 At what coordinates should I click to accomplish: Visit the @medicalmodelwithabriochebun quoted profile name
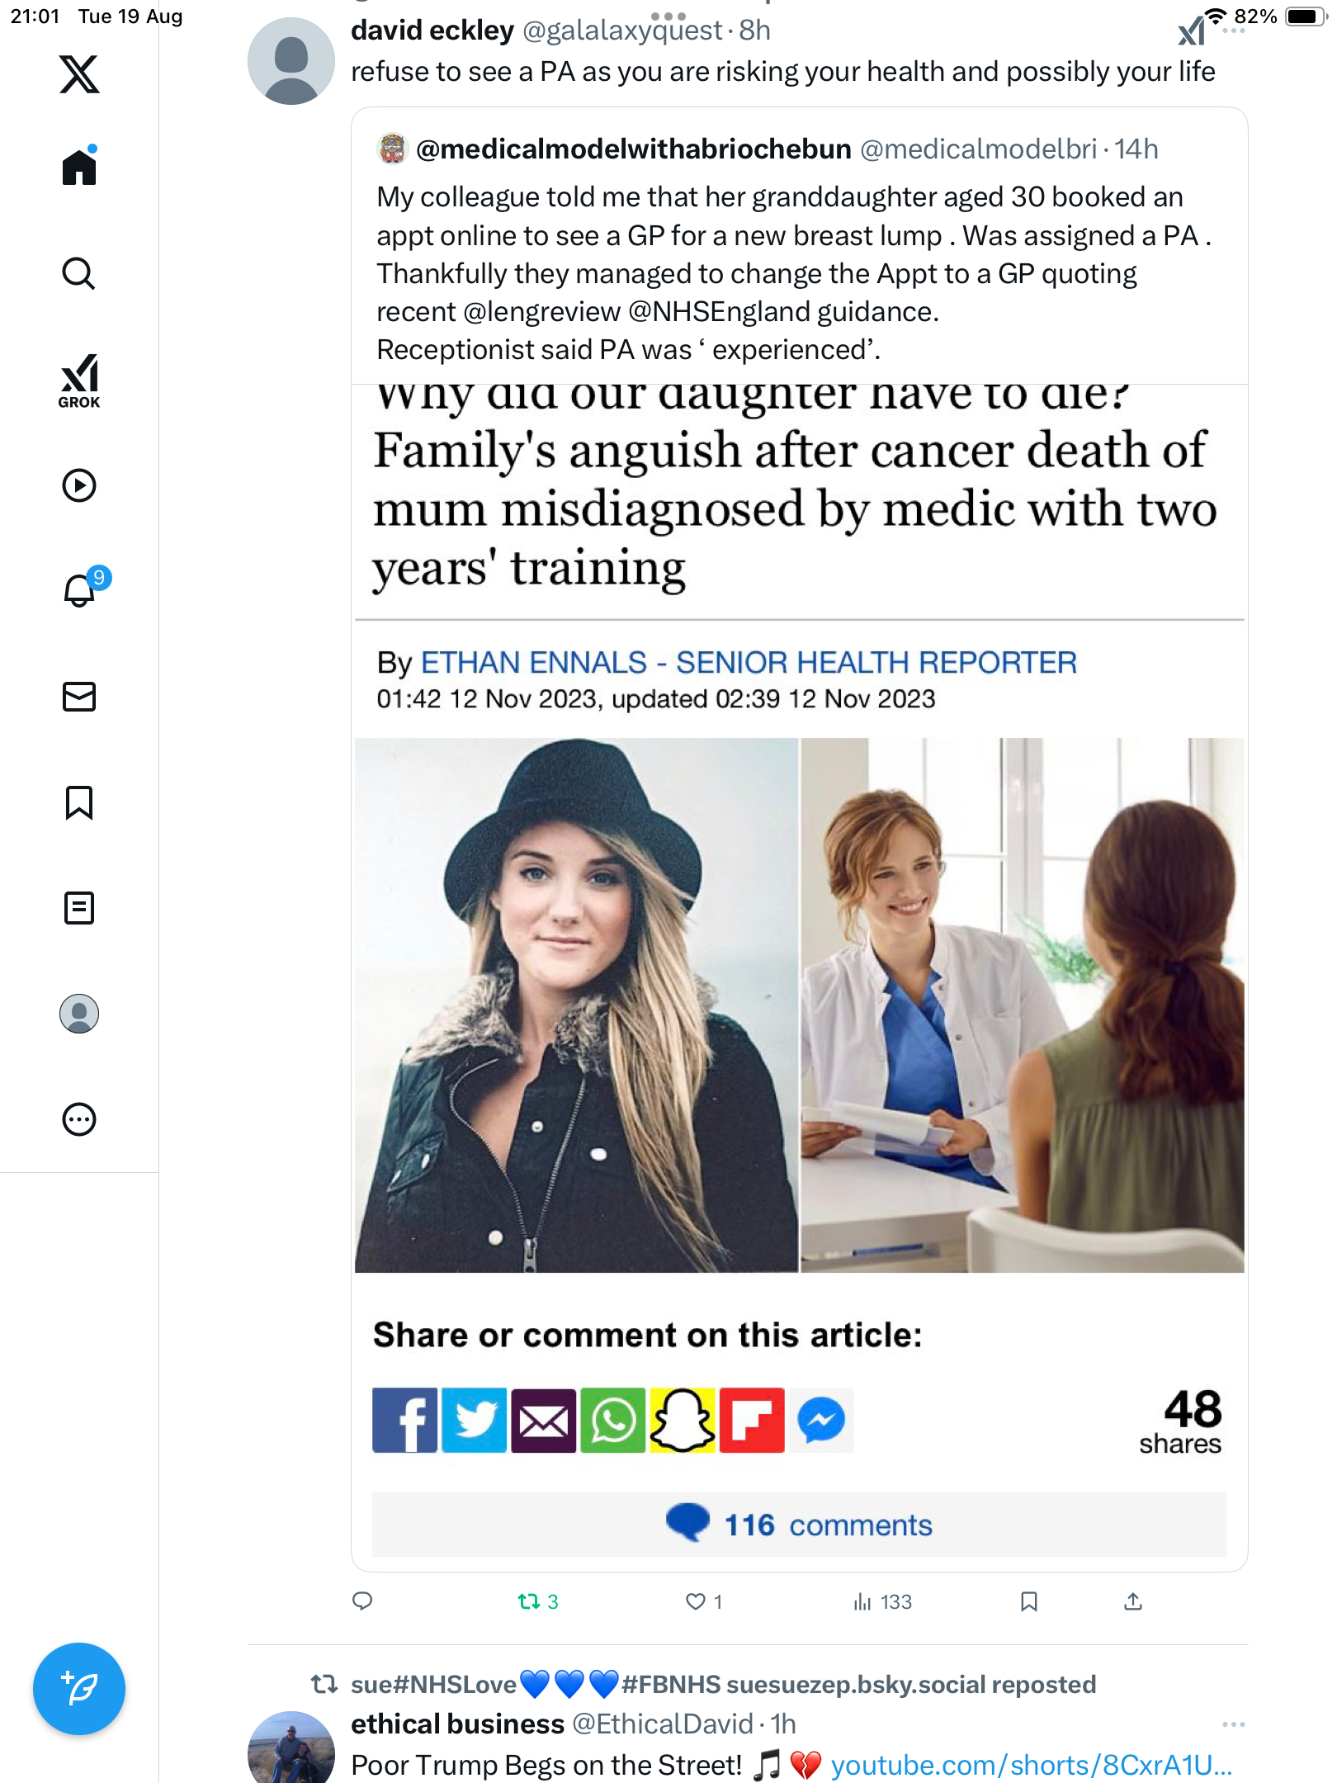tap(634, 149)
